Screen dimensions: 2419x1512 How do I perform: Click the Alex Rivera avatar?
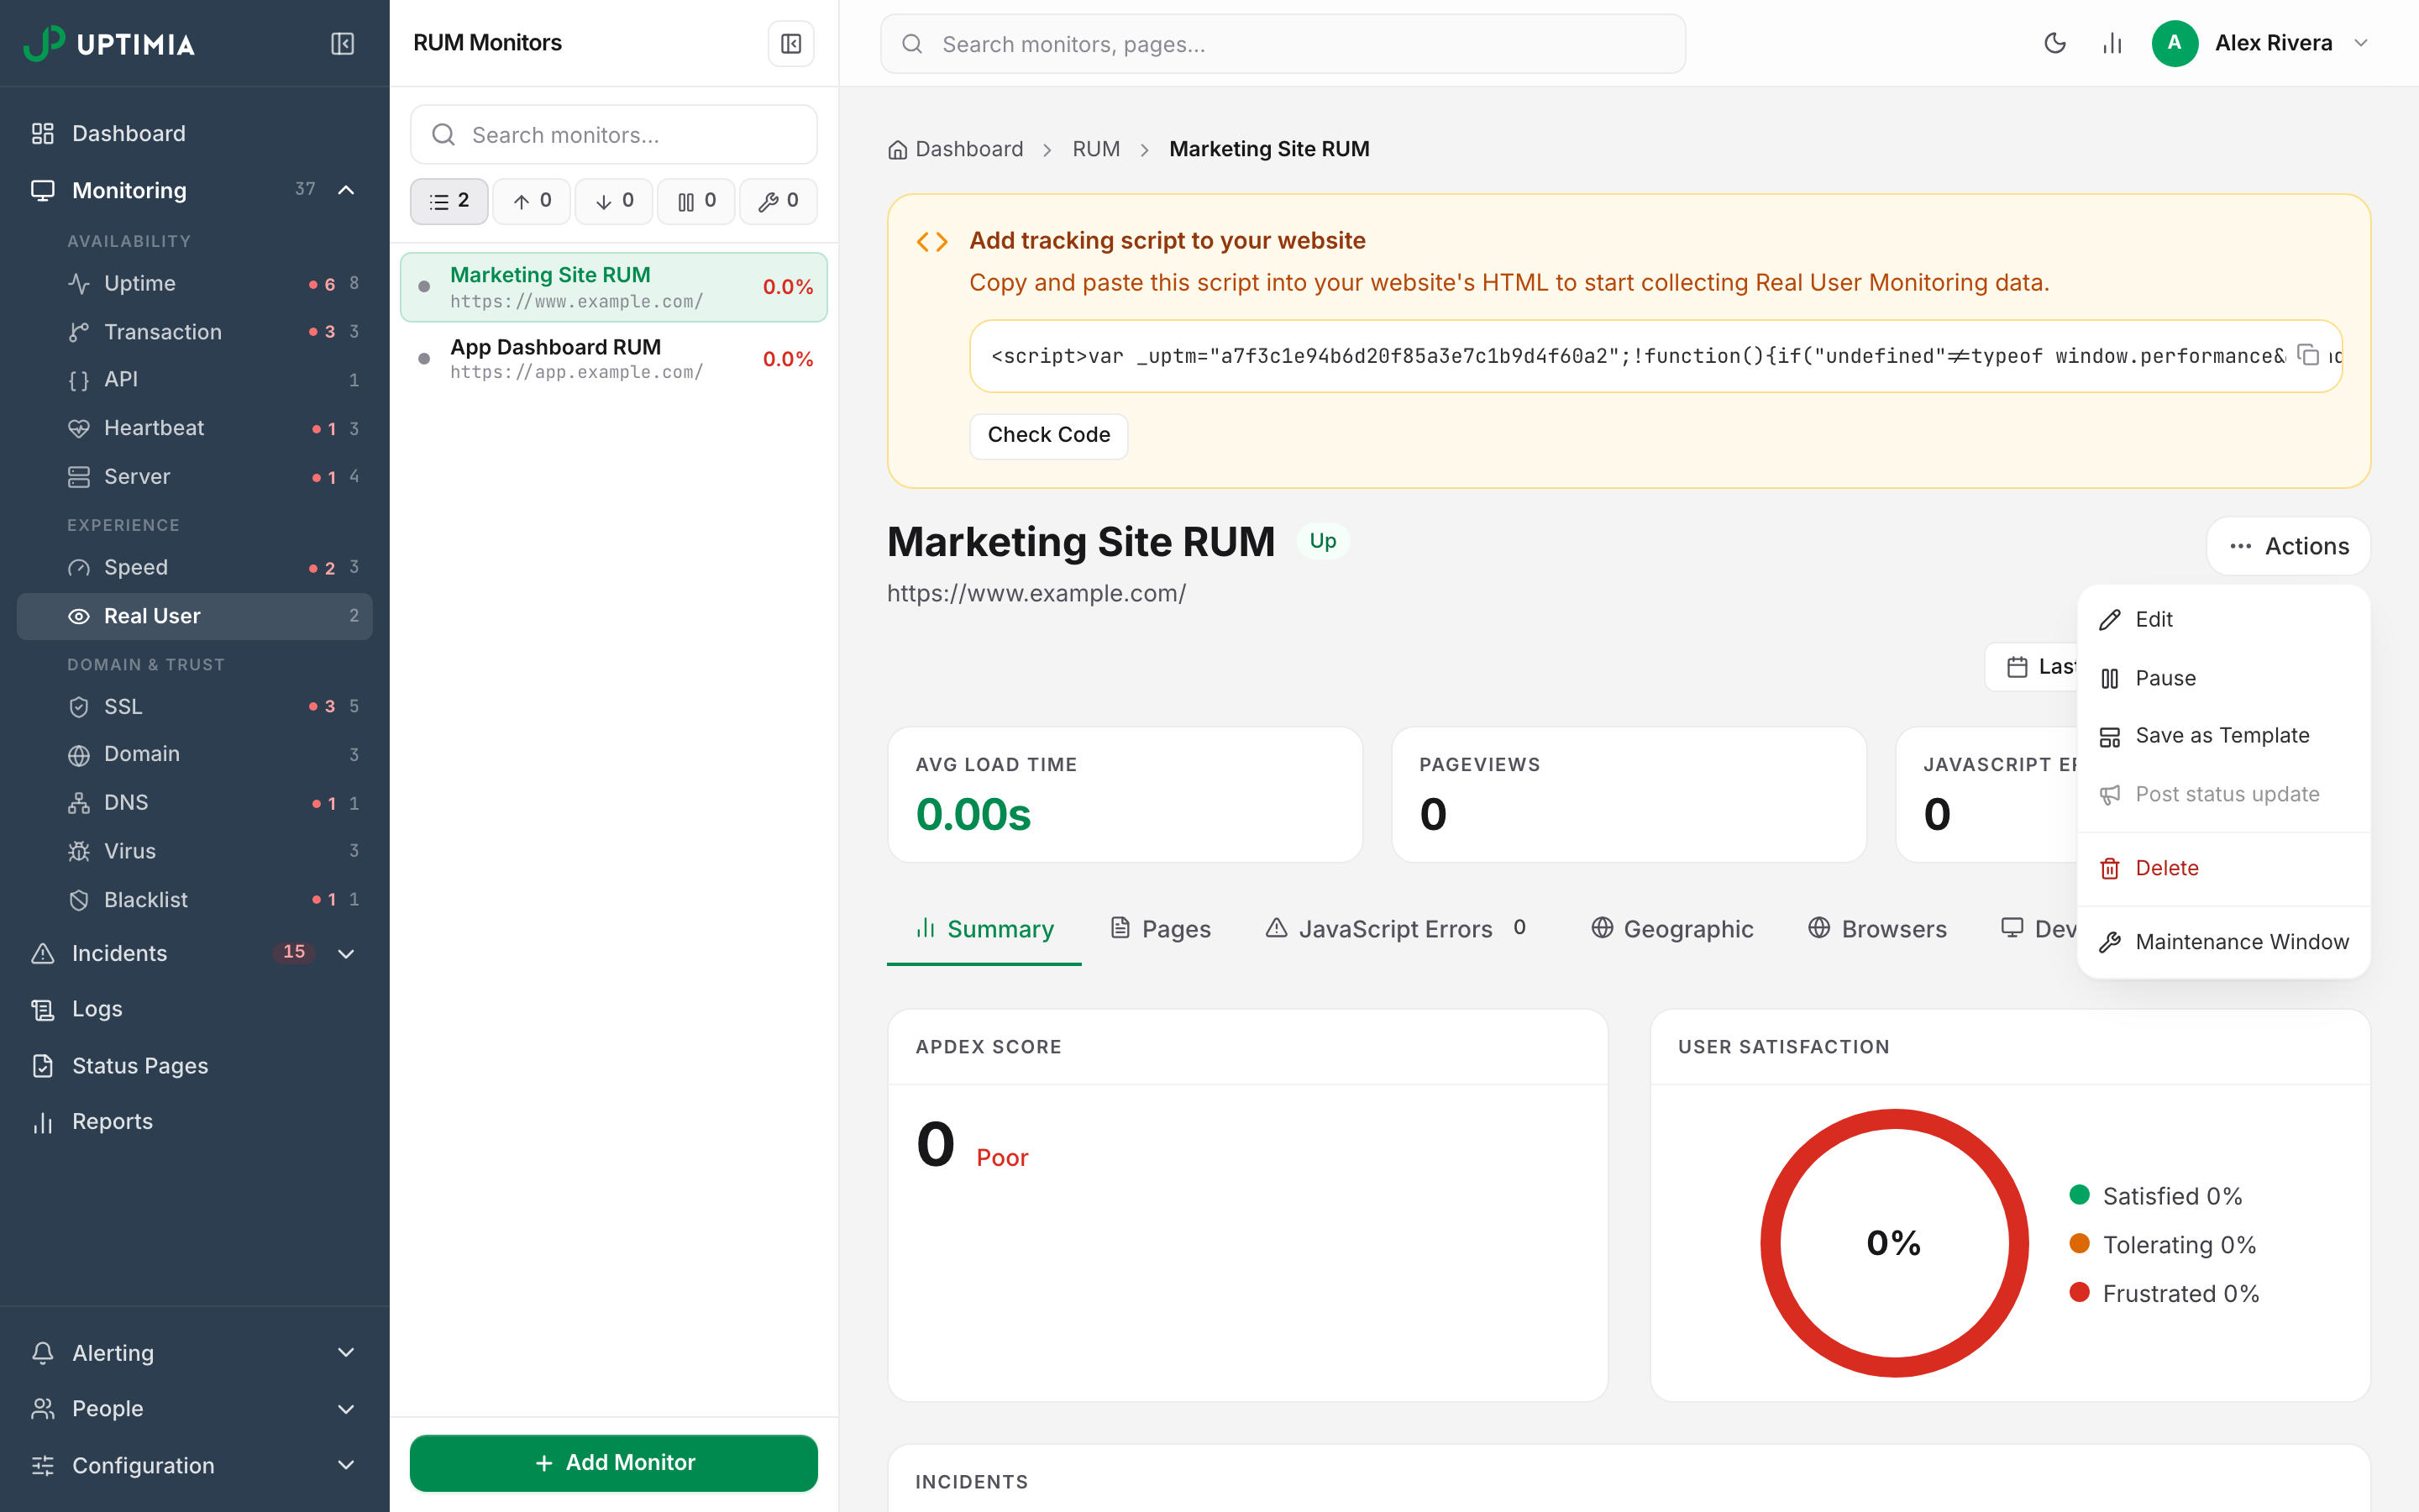(x=2174, y=43)
